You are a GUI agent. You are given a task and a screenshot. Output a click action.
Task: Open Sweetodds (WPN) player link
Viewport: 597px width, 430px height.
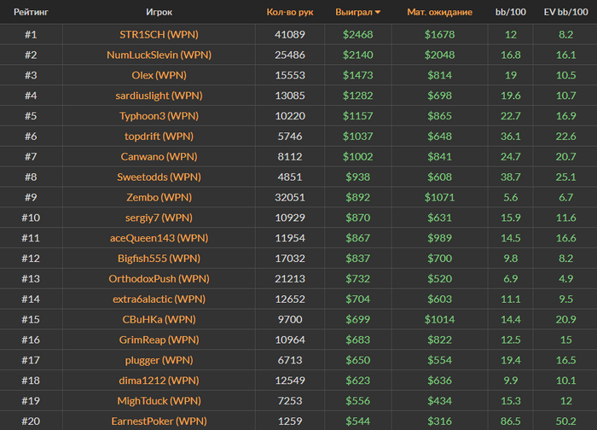pyautogui.click(x=159, y=177)
